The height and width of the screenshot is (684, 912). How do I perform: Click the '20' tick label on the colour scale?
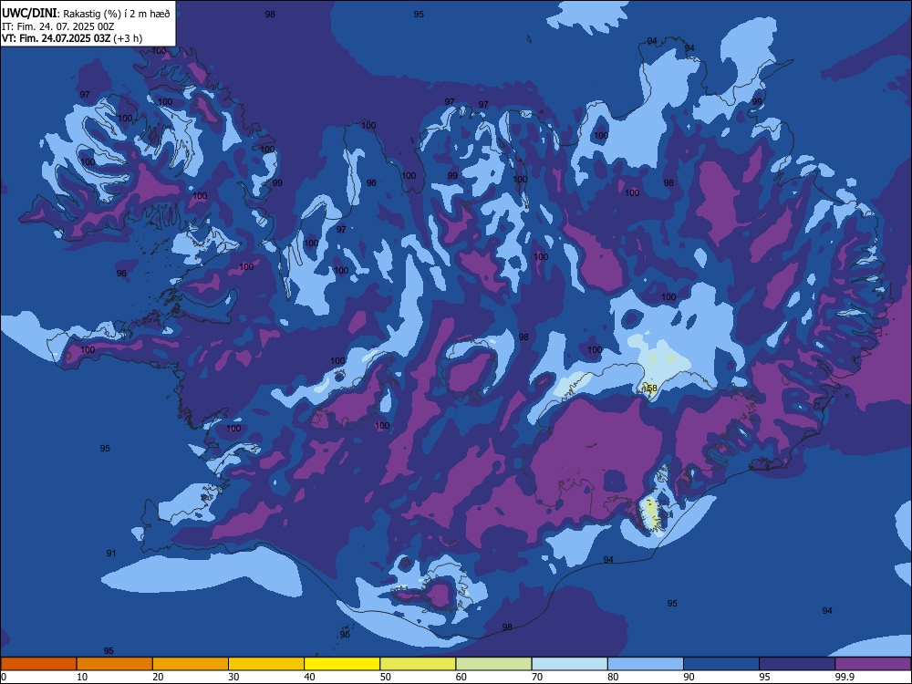coord(158,677)
